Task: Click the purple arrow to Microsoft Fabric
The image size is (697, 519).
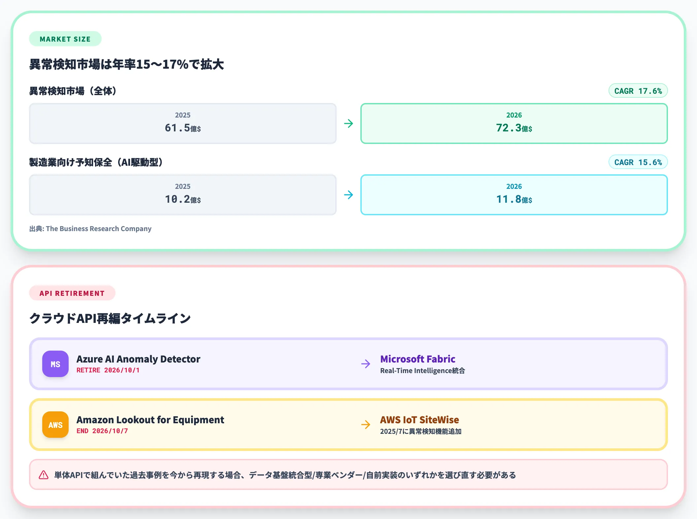Action: [366, 364]
